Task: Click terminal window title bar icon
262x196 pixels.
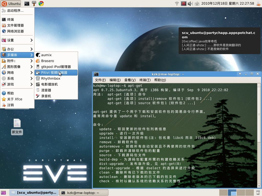Action: point(96,74)
